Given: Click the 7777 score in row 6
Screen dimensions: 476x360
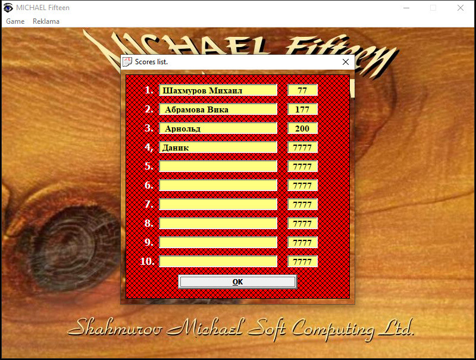Looking at the screenshot, I should click(302, 186).
